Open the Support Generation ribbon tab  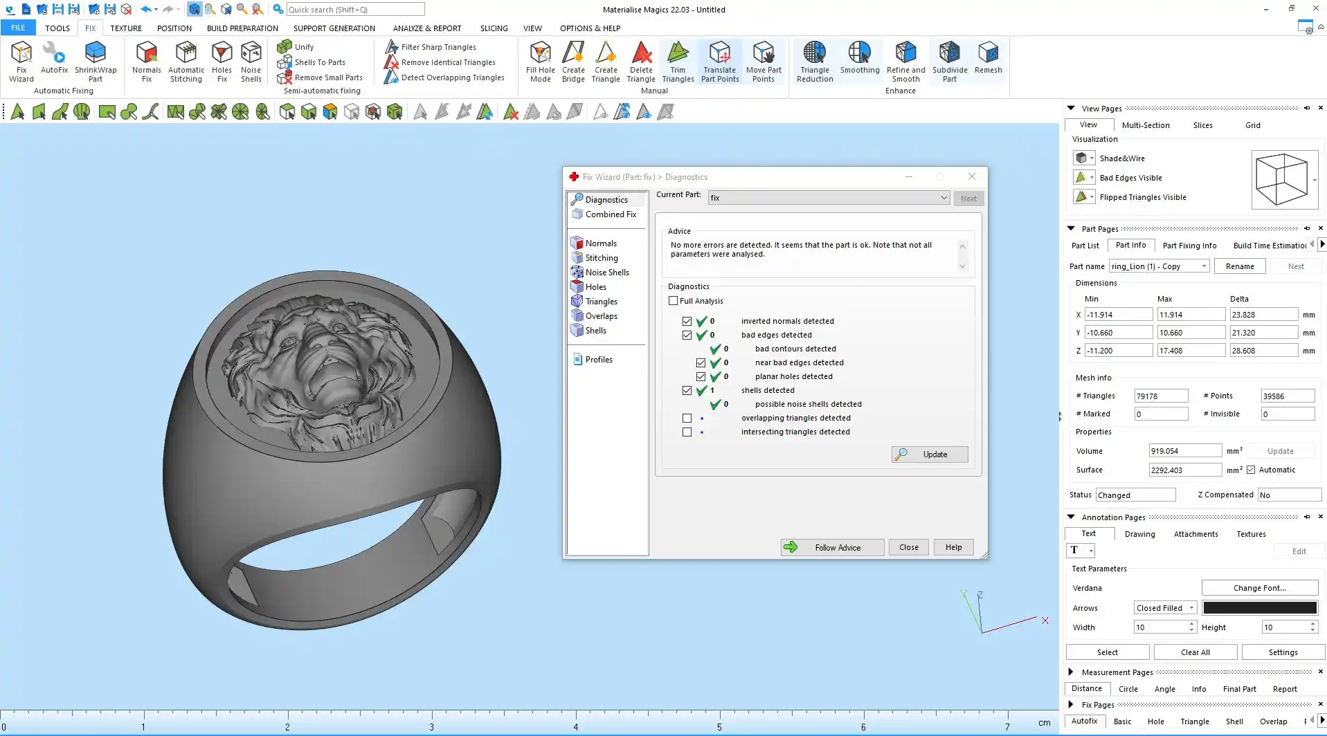pyautogui.click(x=334, y=28)
